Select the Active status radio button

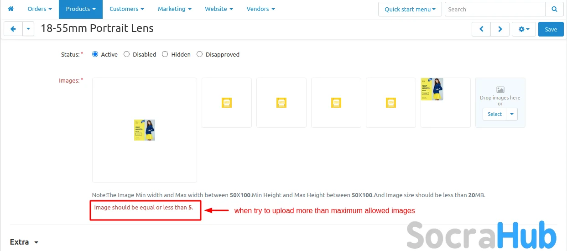pos(95,54)
